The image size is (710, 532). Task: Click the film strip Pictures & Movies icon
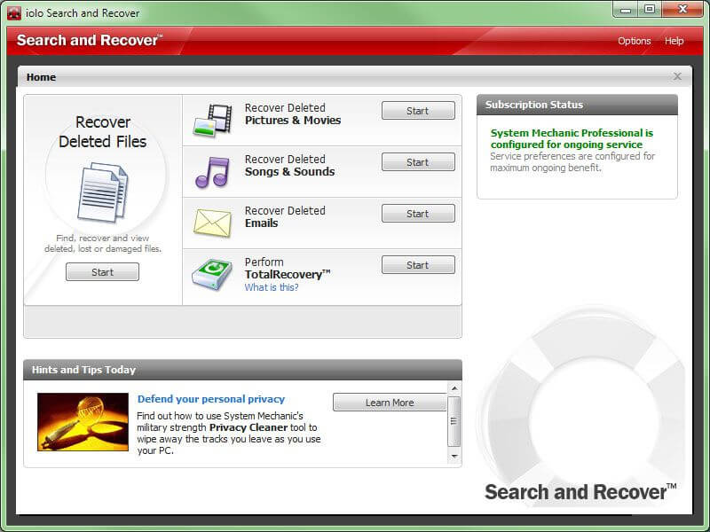[x=212, y=121]
